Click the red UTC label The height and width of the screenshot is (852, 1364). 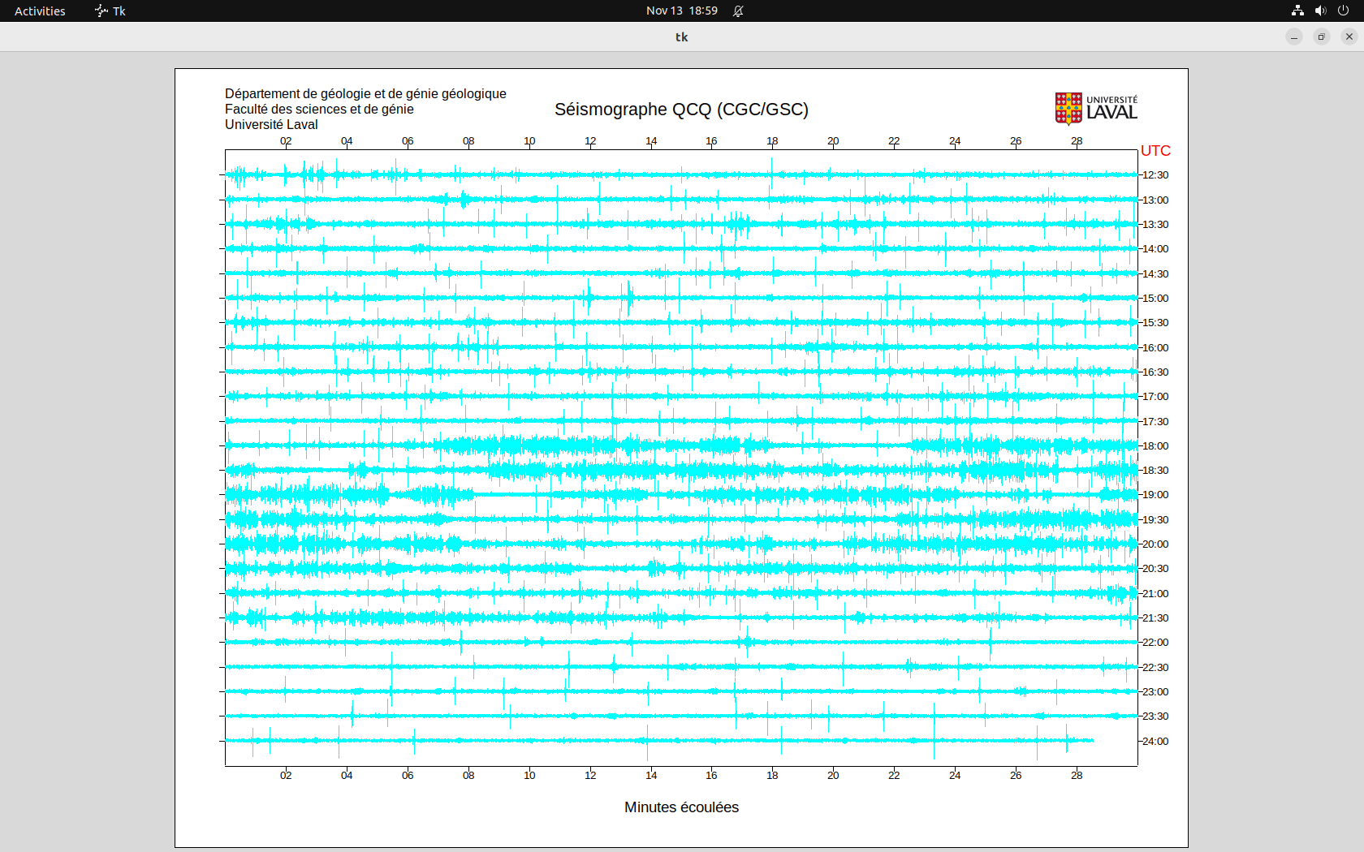click(1155, 151)
